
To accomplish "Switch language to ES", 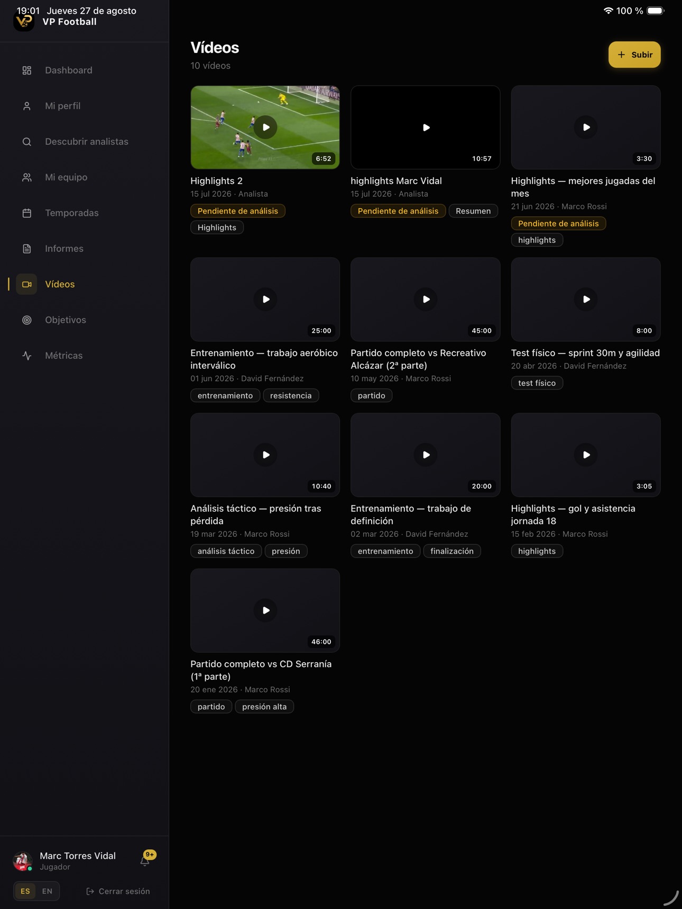I will point(25,891).
